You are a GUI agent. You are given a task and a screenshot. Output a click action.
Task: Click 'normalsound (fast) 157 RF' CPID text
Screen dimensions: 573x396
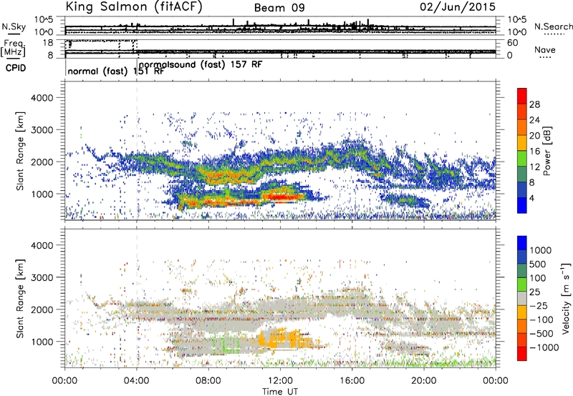(x=201, y=64)
